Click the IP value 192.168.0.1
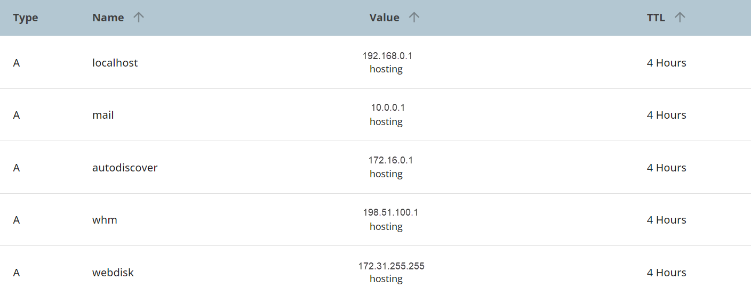The height and width of the screenshot is (296, 751). [x=387, y=55]
